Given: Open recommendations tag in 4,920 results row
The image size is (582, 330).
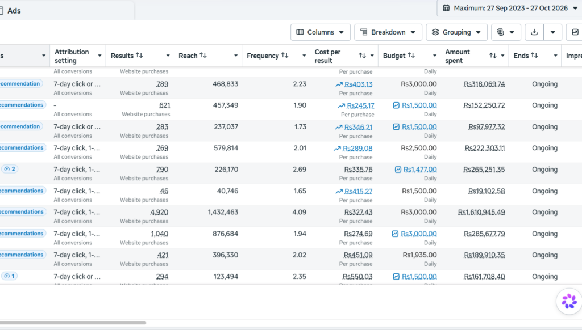Looking at the screenshot, I should [23, 212].
